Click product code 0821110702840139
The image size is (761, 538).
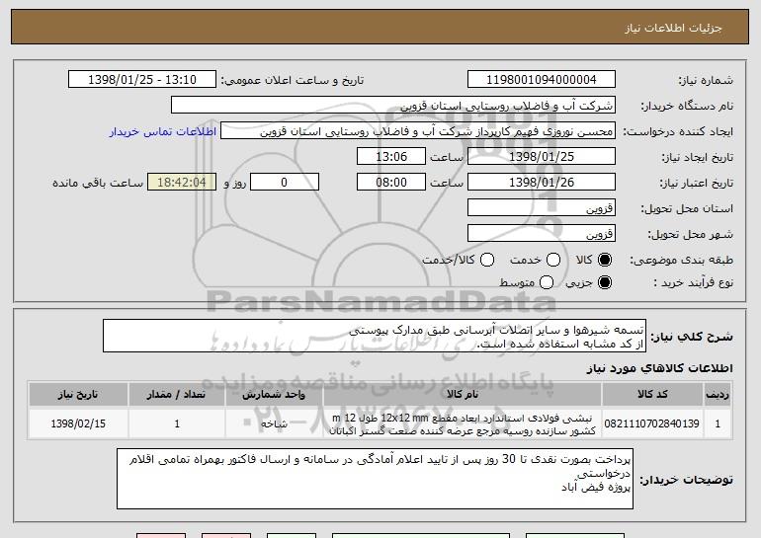point(652,423)
